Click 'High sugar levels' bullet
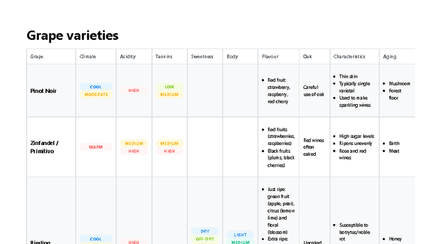435x244 pixels. tap(356, 136)
